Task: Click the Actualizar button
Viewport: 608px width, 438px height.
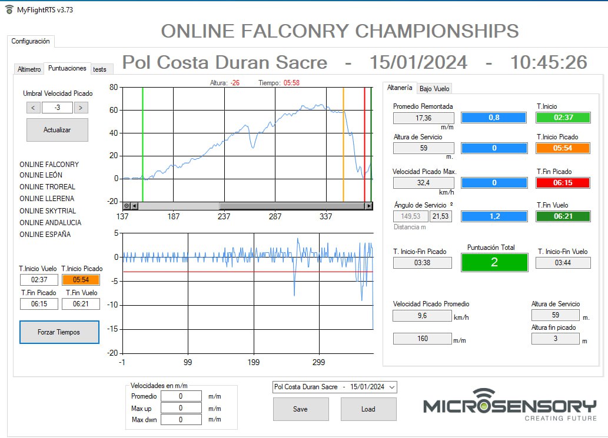Action: coord(58,130)
